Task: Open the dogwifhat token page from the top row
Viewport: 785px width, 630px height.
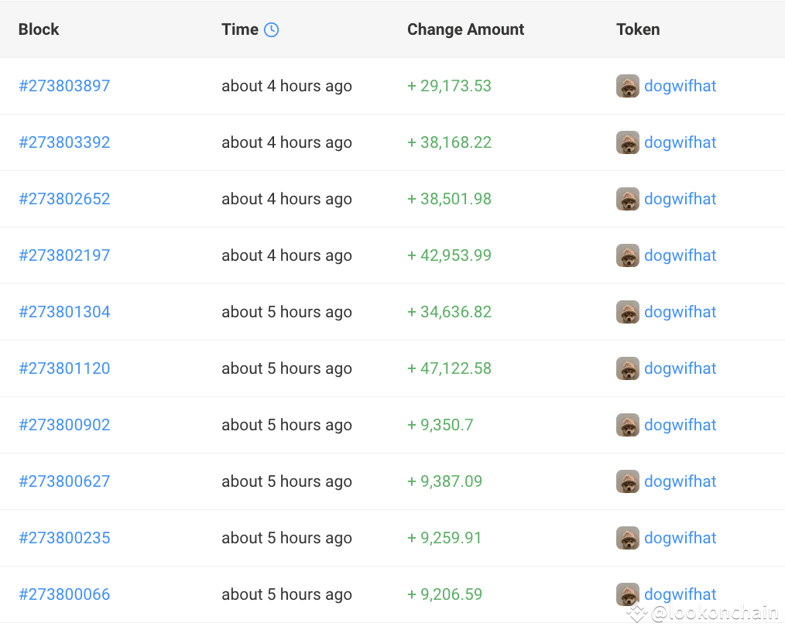Action: pos(680,86)
